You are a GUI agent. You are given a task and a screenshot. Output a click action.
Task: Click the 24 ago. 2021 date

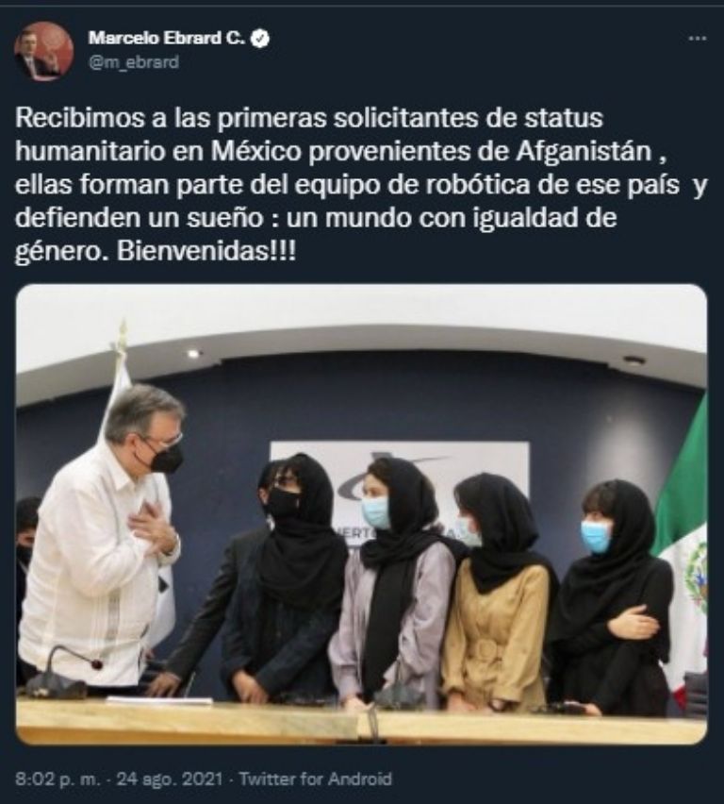click(x=170, y=779)
